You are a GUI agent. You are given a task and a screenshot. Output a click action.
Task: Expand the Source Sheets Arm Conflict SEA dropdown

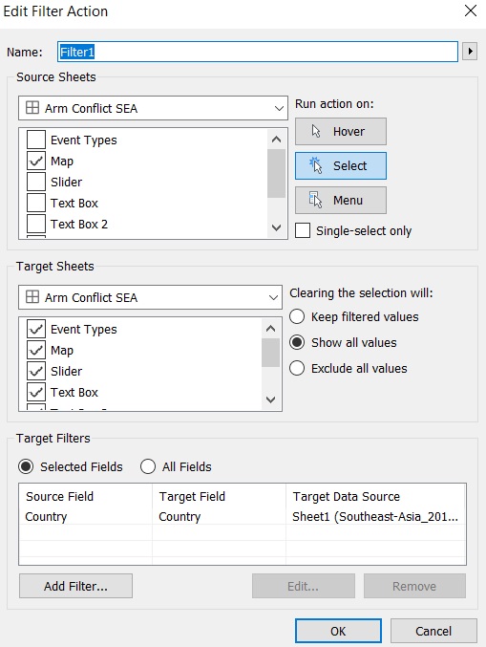[x=153, y=108]
